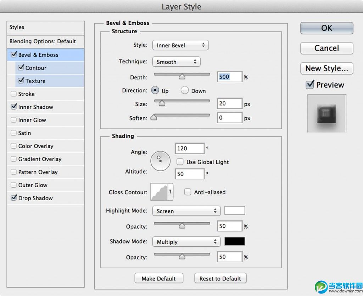Click the Angle field showing 120
This screenshot has height=296, width=363.
pos(190,148)
